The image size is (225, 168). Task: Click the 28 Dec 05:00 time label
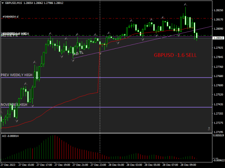[152, 165]
